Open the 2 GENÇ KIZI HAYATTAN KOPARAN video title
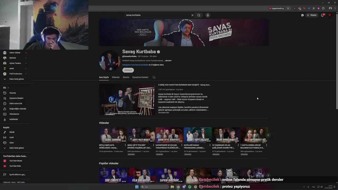338x190 pixels. point(184,85)
